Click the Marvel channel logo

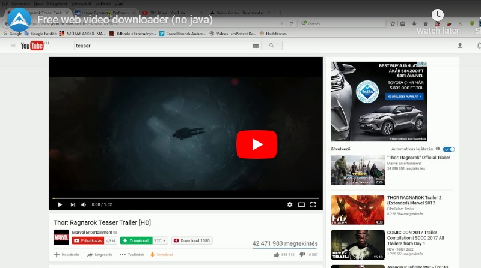[61, 237]
